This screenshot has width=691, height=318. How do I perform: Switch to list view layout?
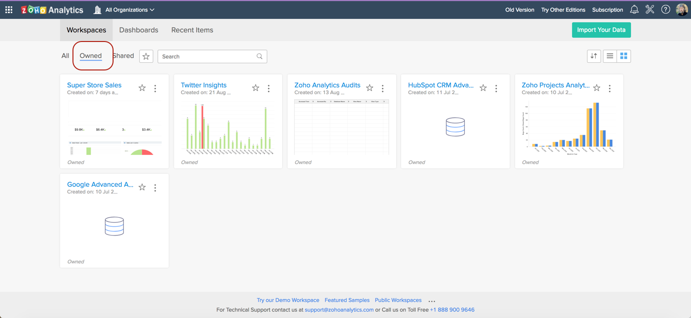610,56
